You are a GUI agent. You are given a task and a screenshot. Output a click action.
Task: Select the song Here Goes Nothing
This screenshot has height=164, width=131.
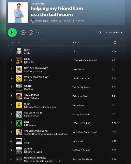tap(35, 158)
